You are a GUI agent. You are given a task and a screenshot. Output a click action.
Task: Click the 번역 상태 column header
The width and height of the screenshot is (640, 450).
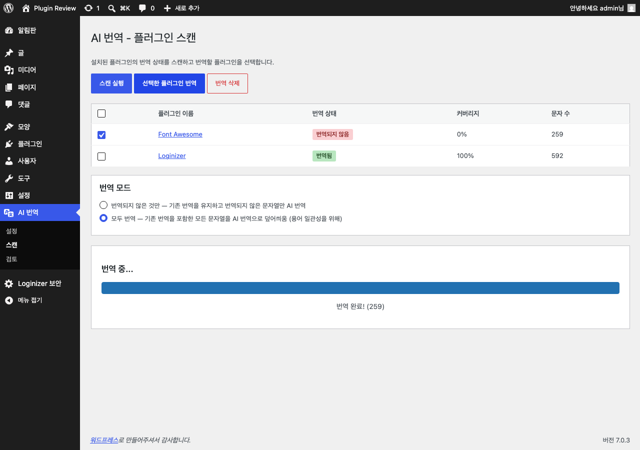click(324, 113)
